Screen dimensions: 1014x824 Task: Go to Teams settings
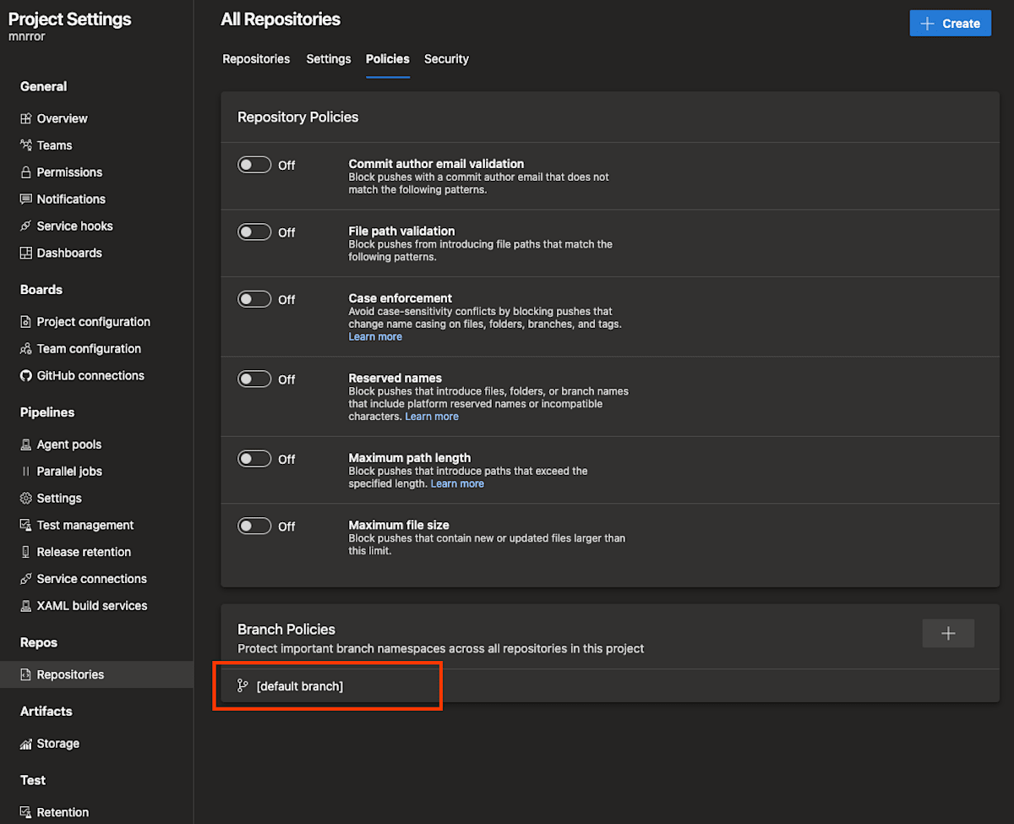[55, 145]
